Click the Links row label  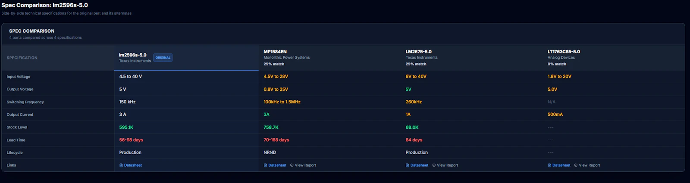pyautogui.click(x=11, y=165)
